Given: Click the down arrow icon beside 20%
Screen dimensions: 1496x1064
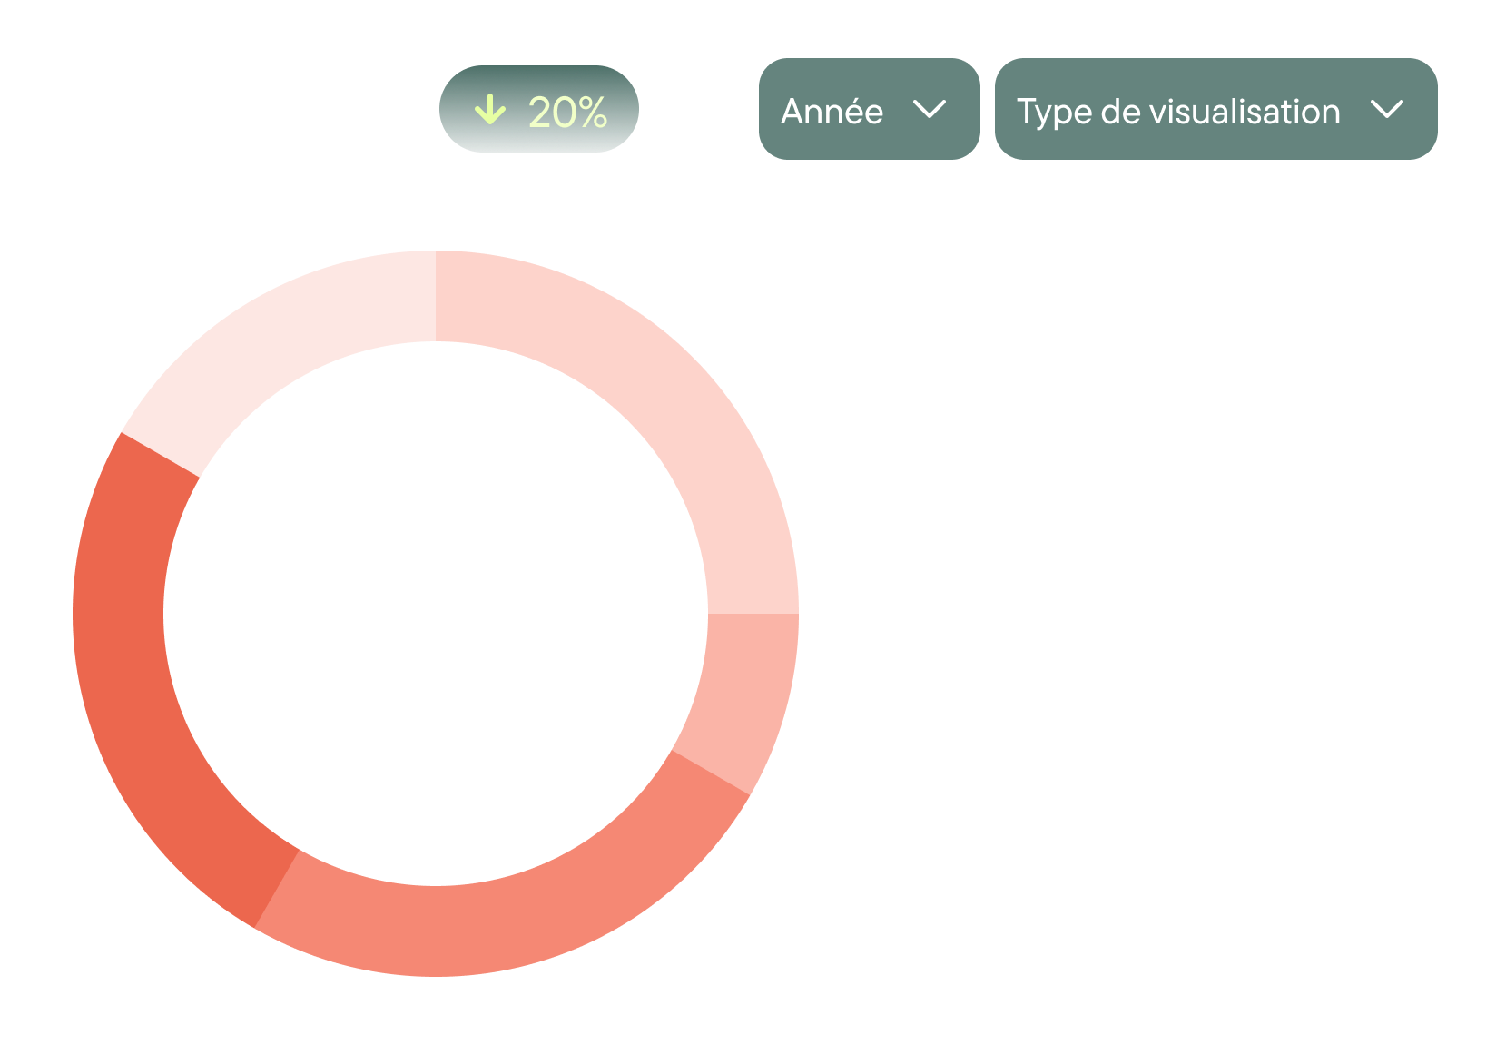Looking at the screenshot, I should 490,110.
